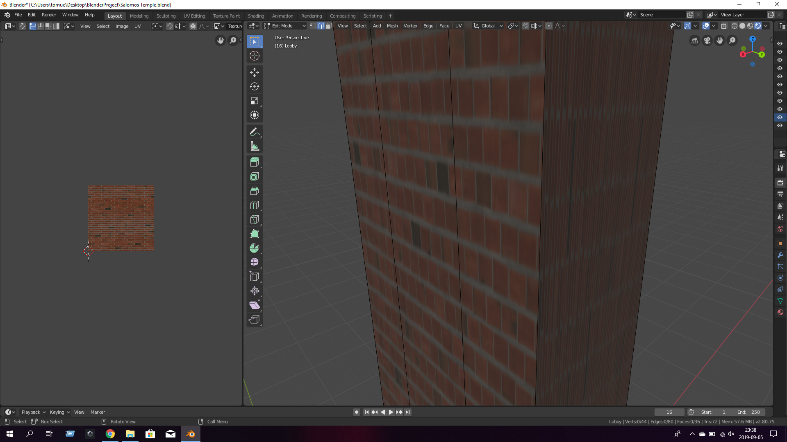
Task: Select the Cursor tool in the toolbar
Action: coord(255,56)
